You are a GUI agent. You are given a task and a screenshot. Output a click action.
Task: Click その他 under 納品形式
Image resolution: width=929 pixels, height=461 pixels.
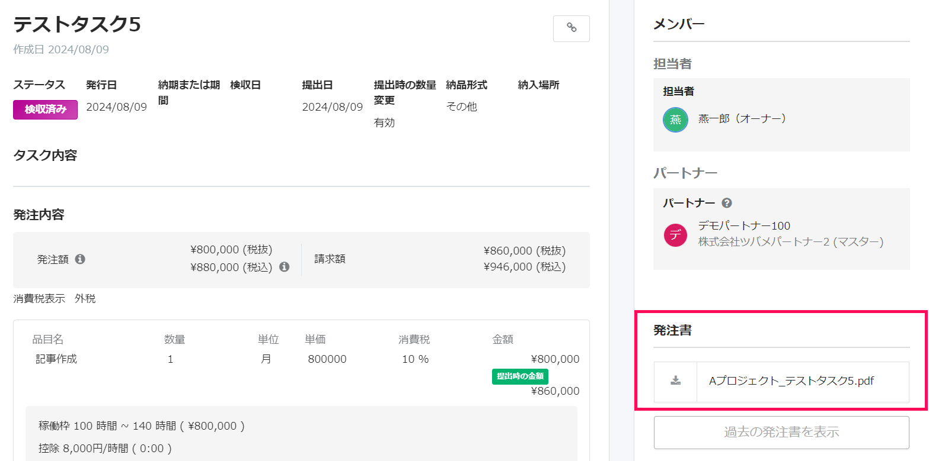[461, 107]
